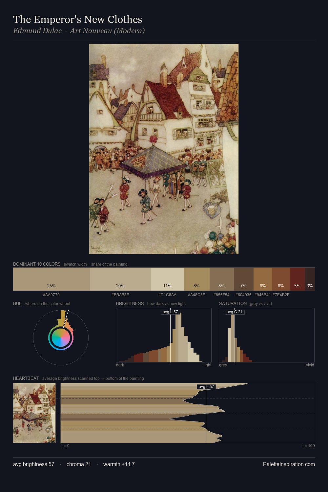Image resolution: width=328 pixels, height=492 pixels.
Task: Click the hex code #A48C5E label
Action: tap(196, 295)
